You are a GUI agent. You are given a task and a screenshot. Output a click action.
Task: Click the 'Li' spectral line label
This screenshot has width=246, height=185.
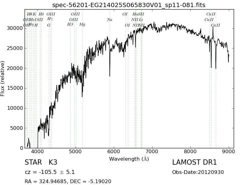(x=141, y=20)
